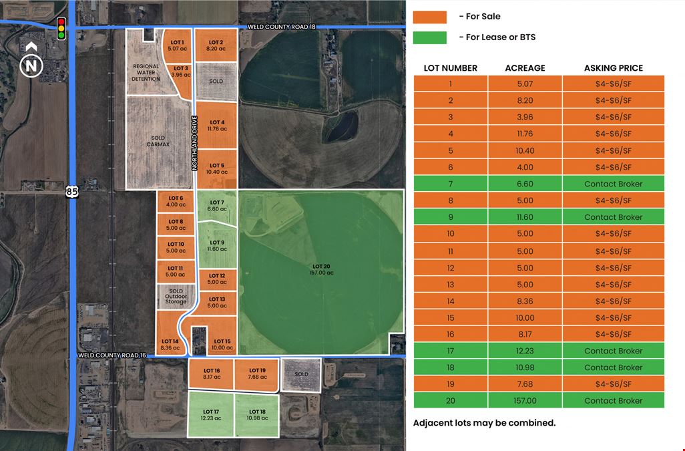Click Contact Broker for lot 9
The height and width of the screenshot is (451, 685).
[614, 217]
